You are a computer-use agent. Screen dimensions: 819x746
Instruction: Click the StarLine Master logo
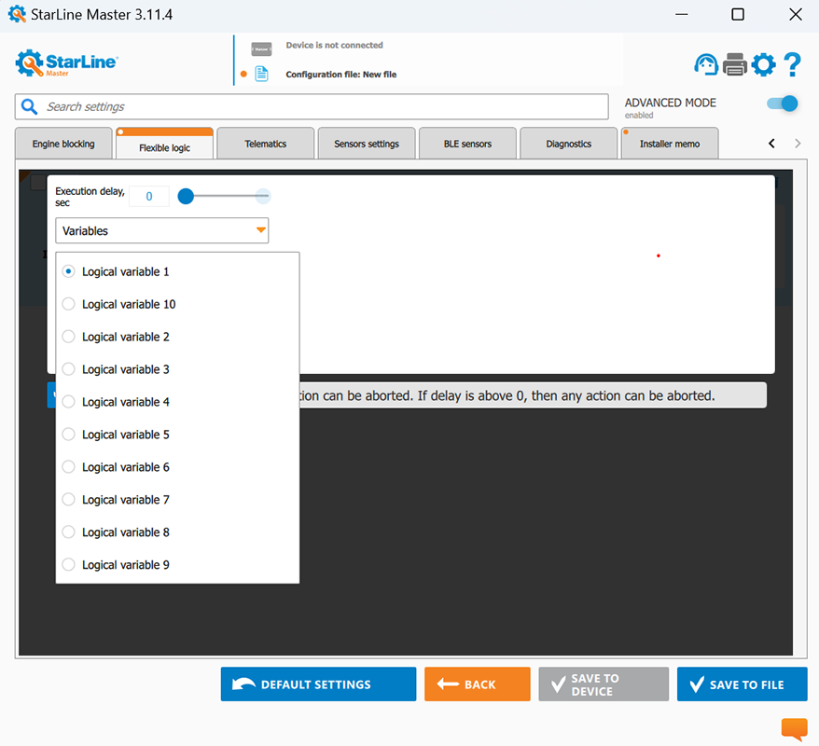(67, 63)
